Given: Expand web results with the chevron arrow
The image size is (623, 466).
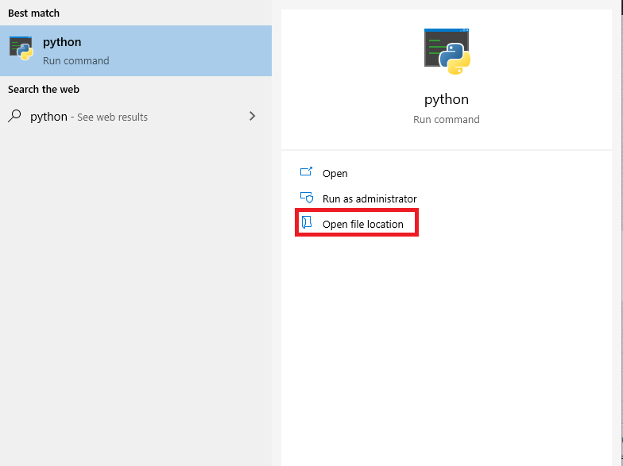Looking at the screenshot, I should (252, 116).
